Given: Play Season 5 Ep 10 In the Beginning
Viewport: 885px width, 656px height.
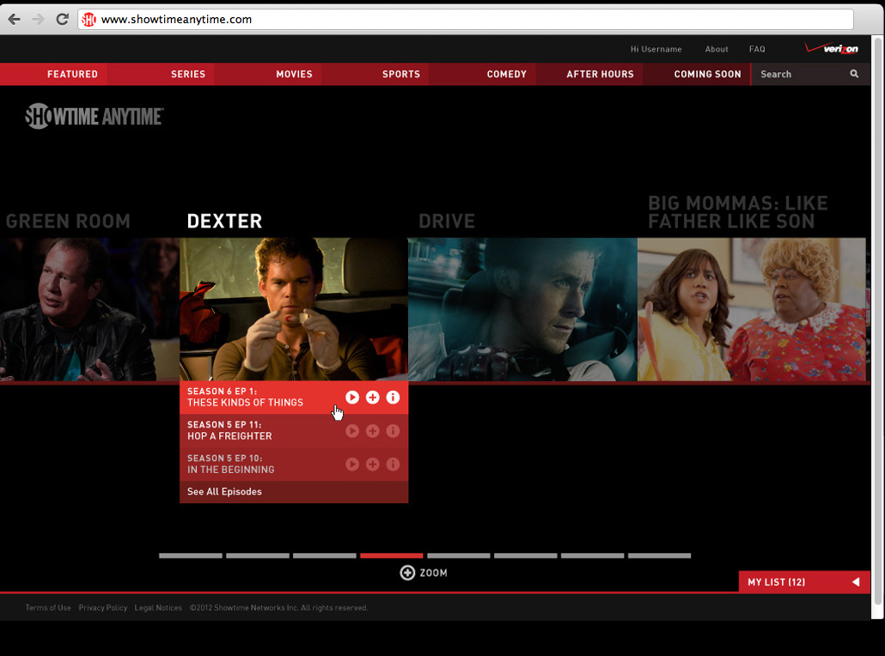Looking at the screenshot, I should pos(352,465).
